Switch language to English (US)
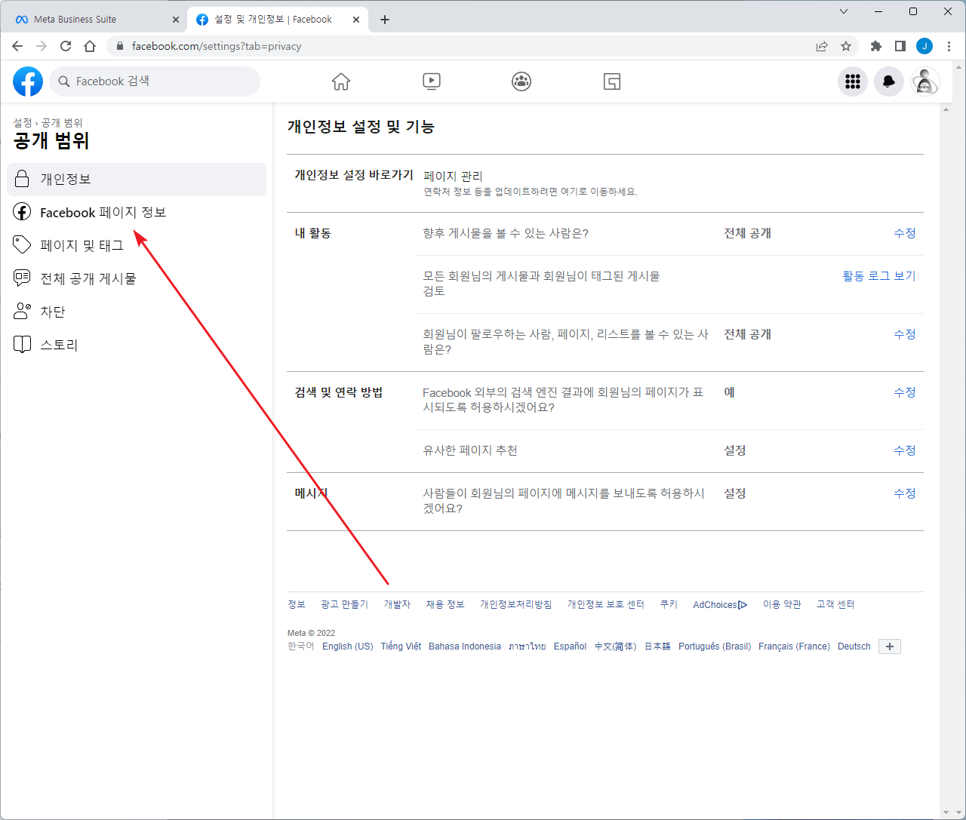The image size is (966, 820). [348, 646]
